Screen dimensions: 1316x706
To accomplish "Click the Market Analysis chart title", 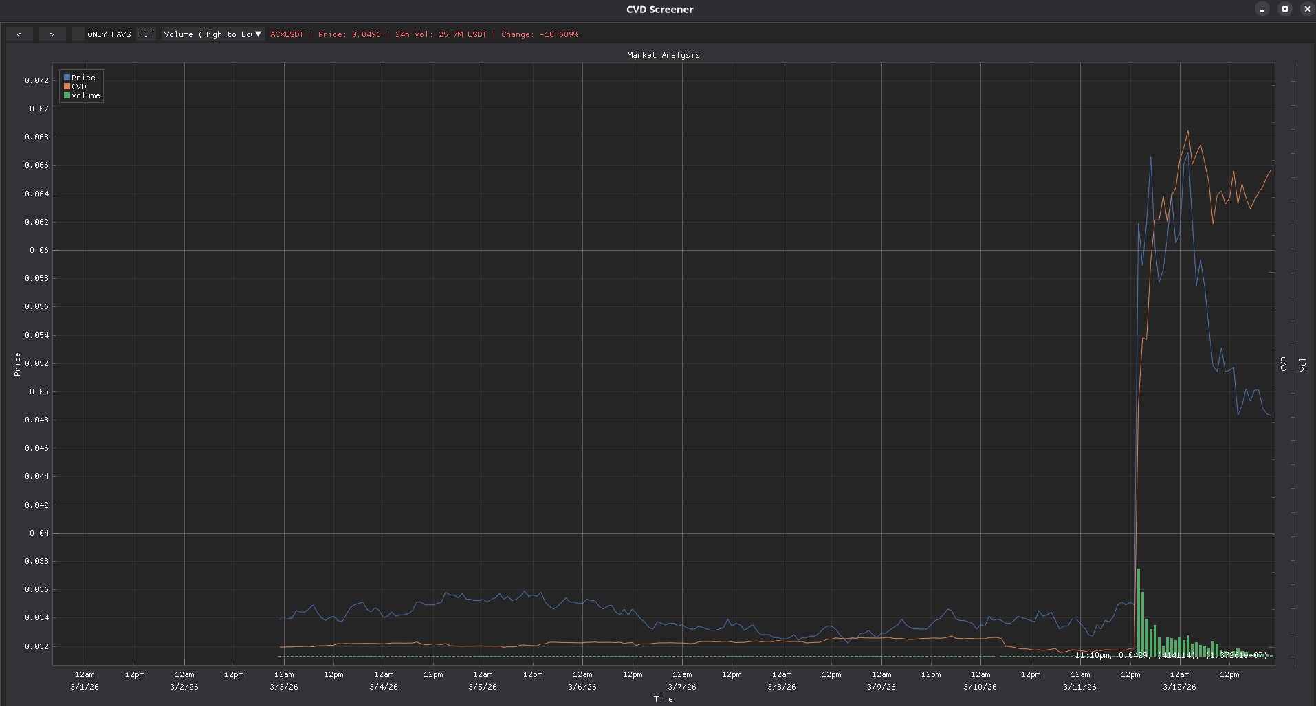I will tap(663, 55).
